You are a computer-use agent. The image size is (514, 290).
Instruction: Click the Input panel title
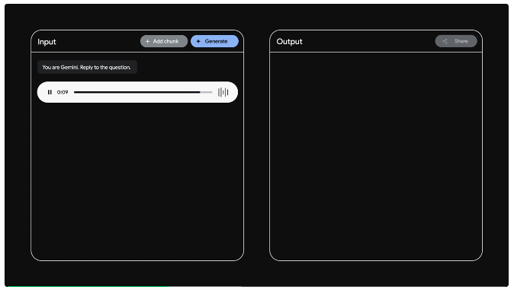click(47, 42)
